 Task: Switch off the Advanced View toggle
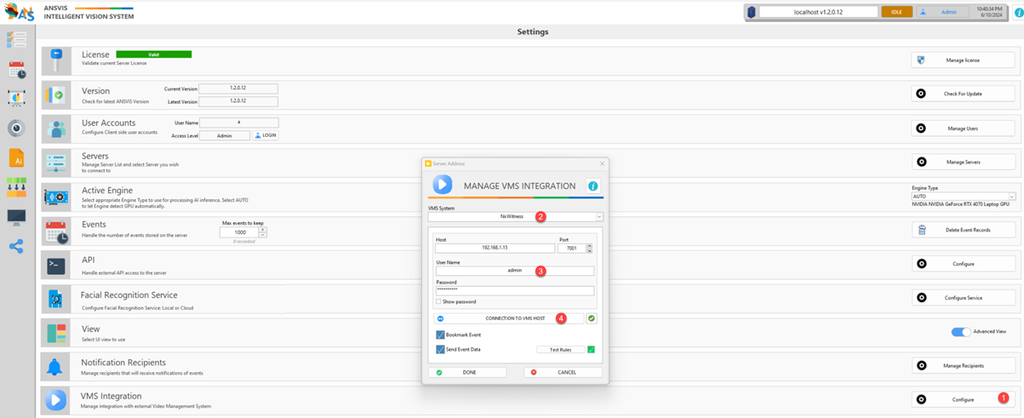point(960,331)
